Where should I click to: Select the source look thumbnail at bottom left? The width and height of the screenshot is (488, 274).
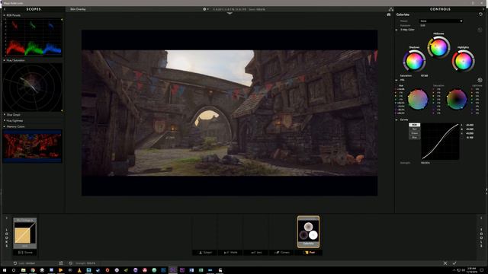pyautogui.click(x=25, y=233)
